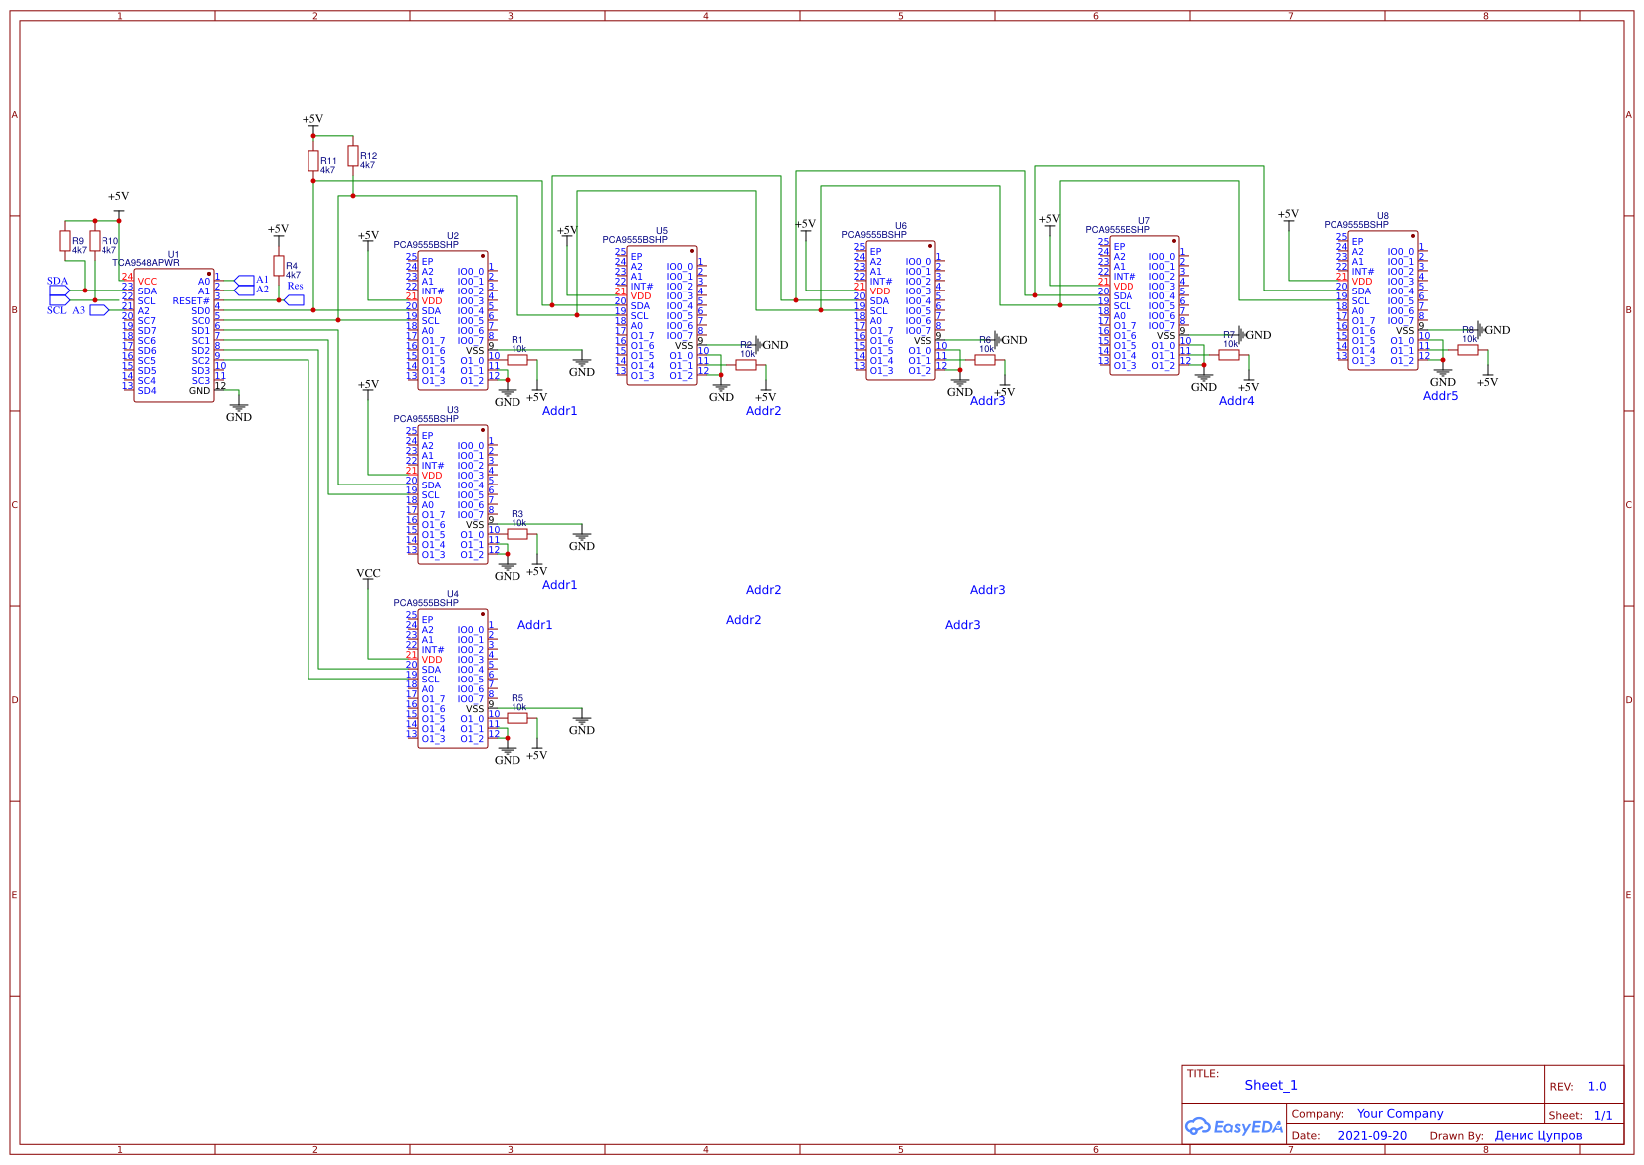Select the +5V power symbol above R9
1644x1165 pixels.
[119, 196]
